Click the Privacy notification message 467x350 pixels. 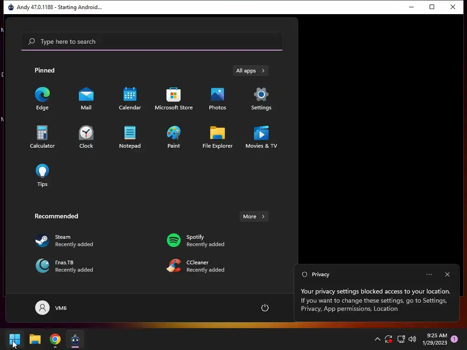click(x=376, y=300)
